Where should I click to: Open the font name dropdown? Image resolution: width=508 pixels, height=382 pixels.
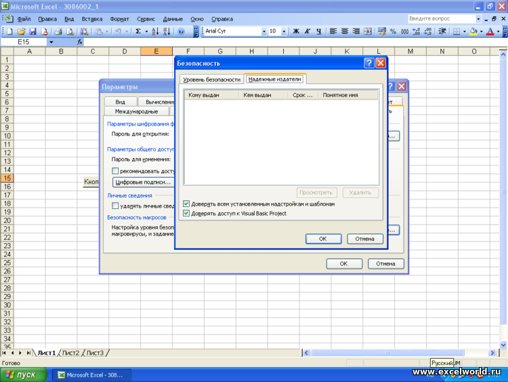tap(263, 31)
